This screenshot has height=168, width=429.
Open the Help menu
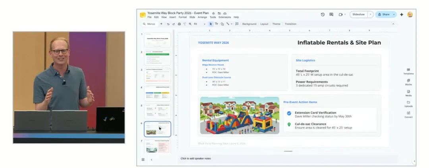pyautogui.click(x=236, y=17)
